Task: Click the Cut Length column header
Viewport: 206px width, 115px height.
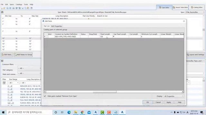Action: tap(135, 34)
